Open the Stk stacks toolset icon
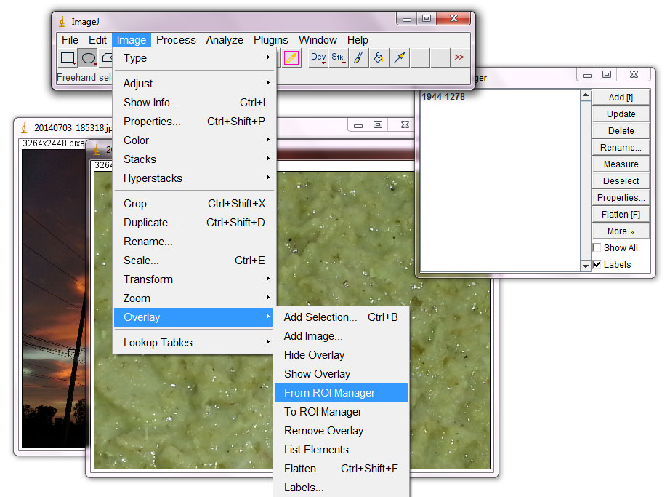Viewport: 670px width, 497px height. tap(337, 57)
